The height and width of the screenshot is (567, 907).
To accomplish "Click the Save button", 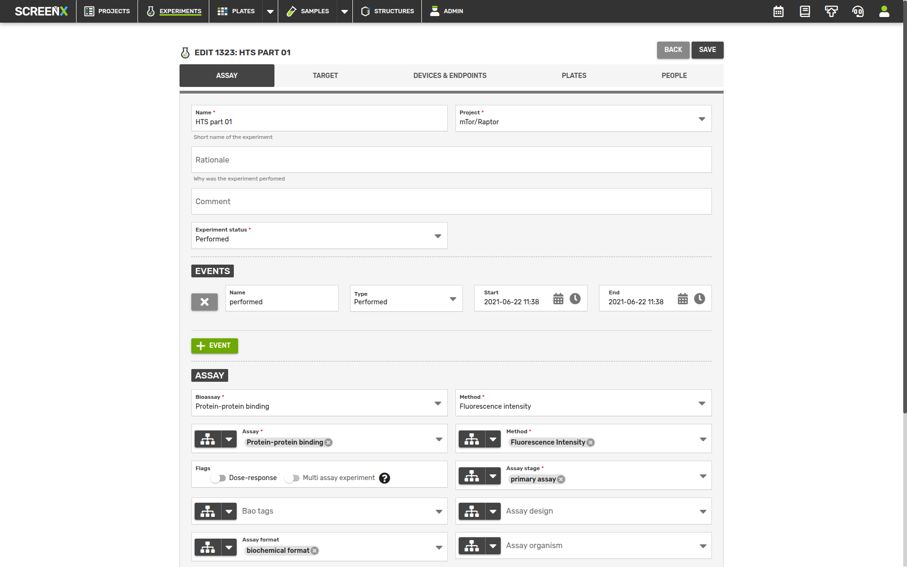I will pyautogui.click(x=707, y=50).
